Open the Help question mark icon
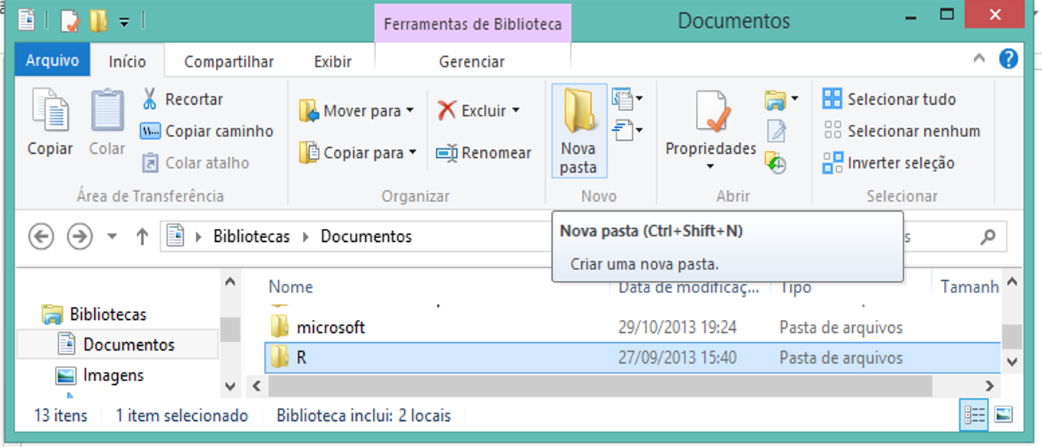The width and height of the screenshot is (1042, 447). coord(1008,59)
